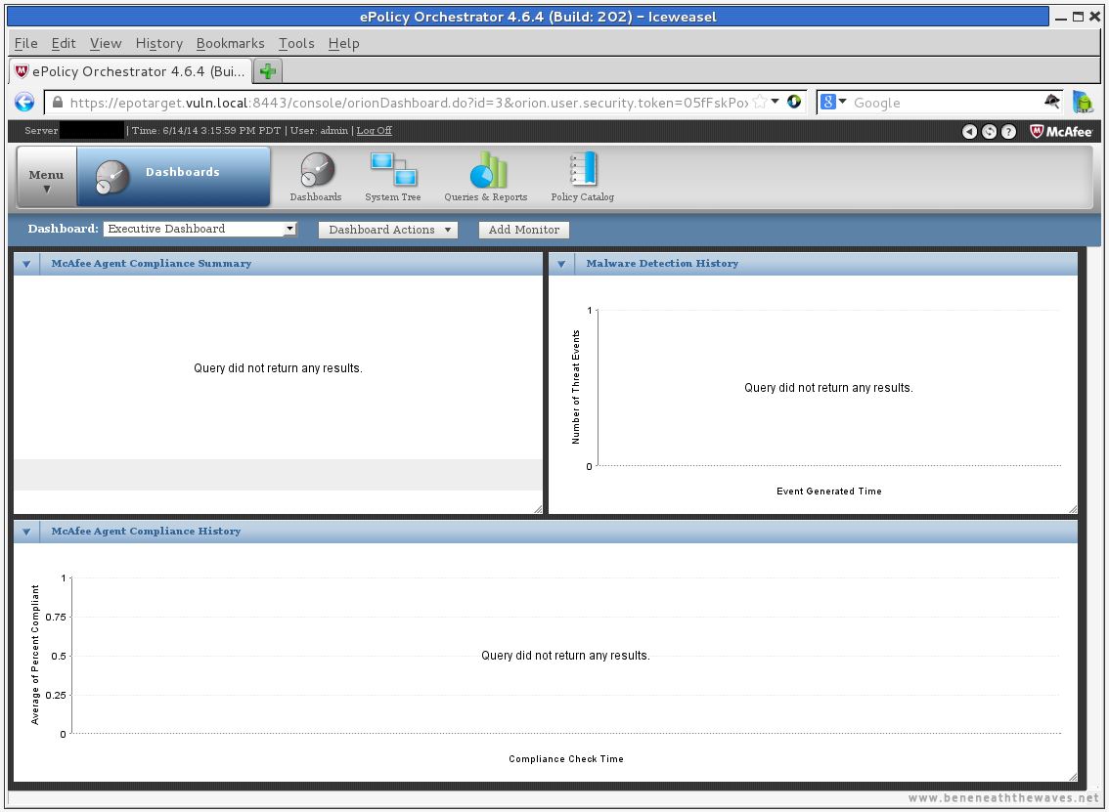Click the Log Off link
1109x812 pixels.
click(x=375, y=131)
